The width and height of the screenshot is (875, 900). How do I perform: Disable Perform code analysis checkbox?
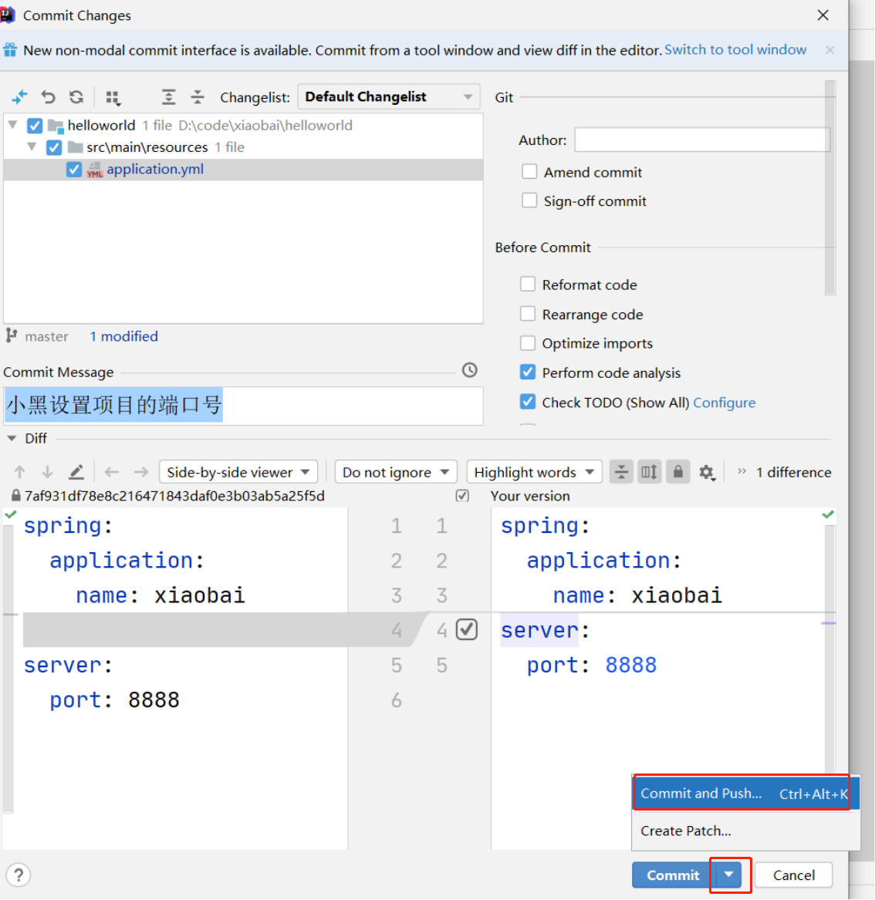pyautogui.click(x=528, y=372)
